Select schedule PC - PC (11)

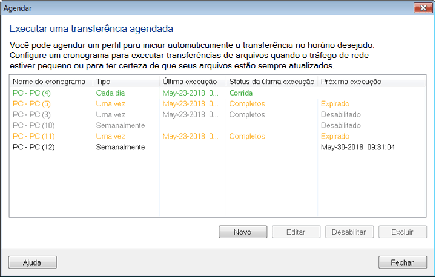coord(34,137)
